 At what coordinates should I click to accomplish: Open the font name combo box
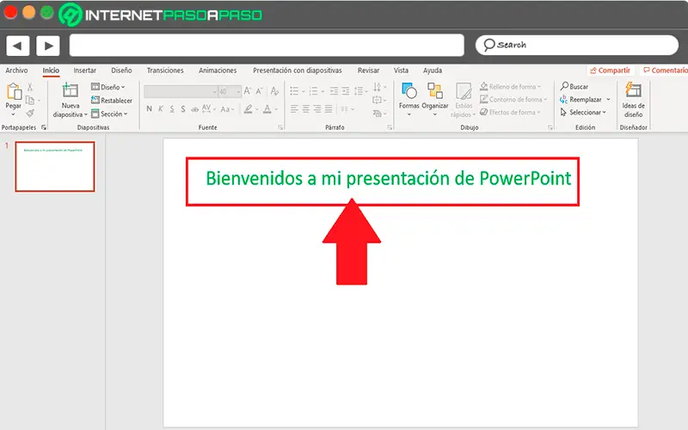181,91
